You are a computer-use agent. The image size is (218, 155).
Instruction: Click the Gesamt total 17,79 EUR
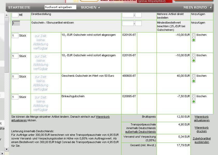point(183,145)
